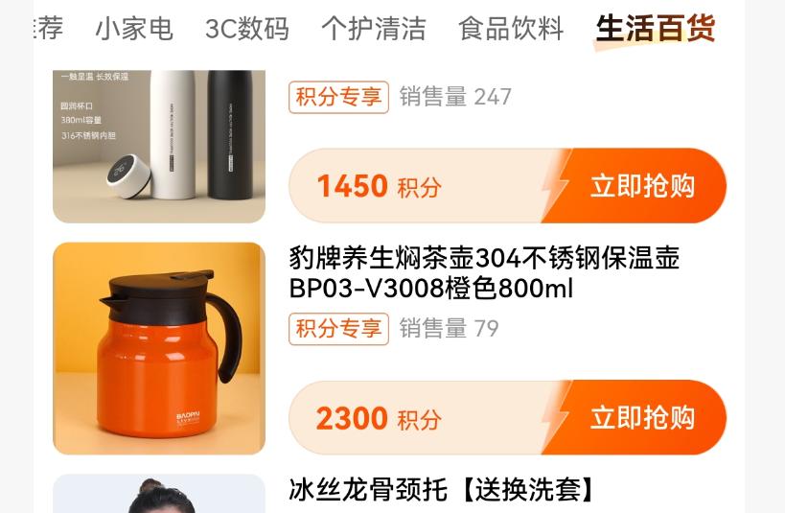
Task: Click the 销售量 79 sales text
Action: point(450,329)
